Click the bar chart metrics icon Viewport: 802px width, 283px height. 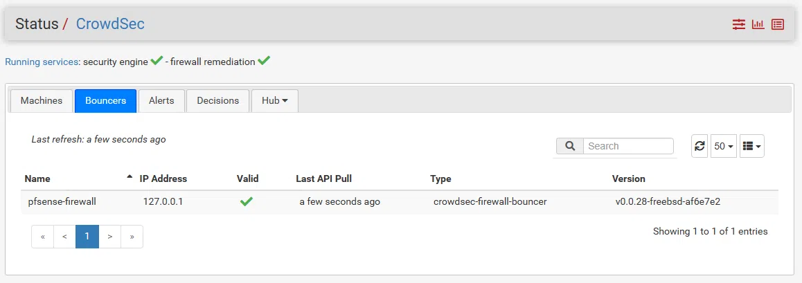click(x=758, y=24)
